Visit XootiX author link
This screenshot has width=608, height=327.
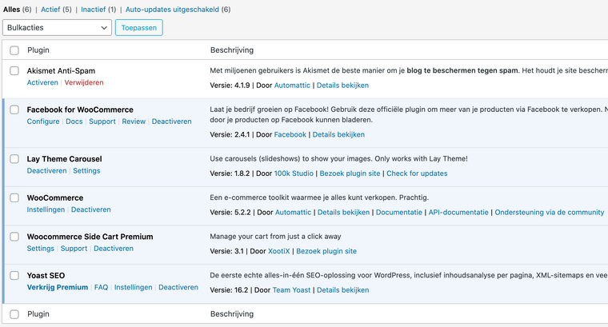(x=278, y=250)
